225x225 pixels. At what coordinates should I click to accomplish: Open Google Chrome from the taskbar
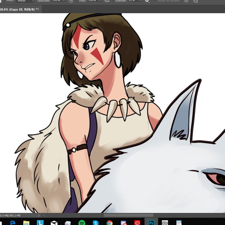tap(110, 223)
